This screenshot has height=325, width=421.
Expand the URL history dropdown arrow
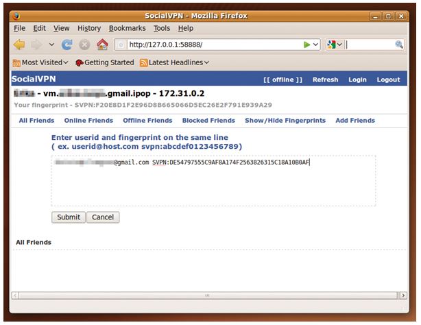click(x=315, y=45)
